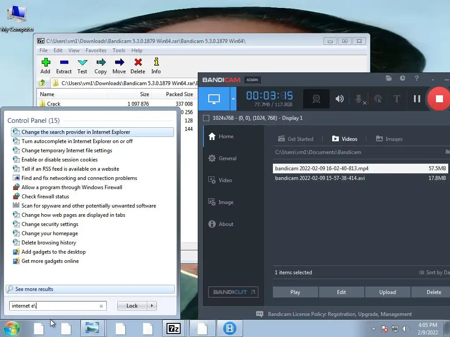Click the Windows Start orb button

coord(11,328)
